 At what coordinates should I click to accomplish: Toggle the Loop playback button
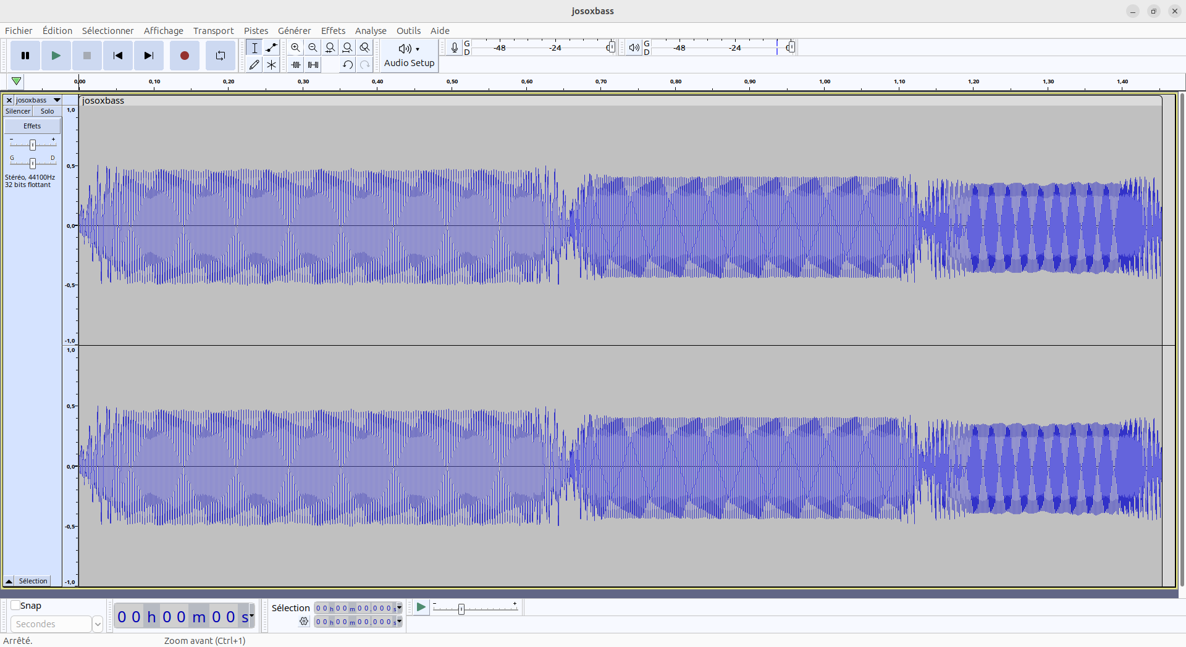(x=220, y=56)
